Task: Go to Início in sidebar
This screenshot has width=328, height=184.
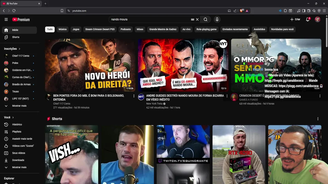Action: [x=19, y=30]
